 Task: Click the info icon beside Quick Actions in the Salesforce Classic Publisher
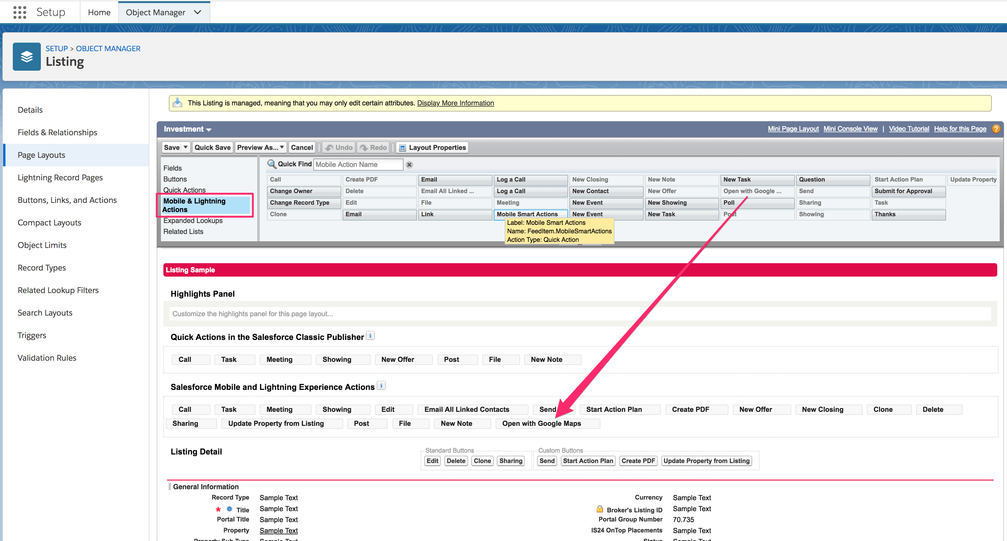(x=370, y=335)
